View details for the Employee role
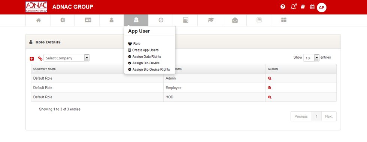The height and width of the screenshot is (142, 367). pyautogui.click(x=270, y=88)
